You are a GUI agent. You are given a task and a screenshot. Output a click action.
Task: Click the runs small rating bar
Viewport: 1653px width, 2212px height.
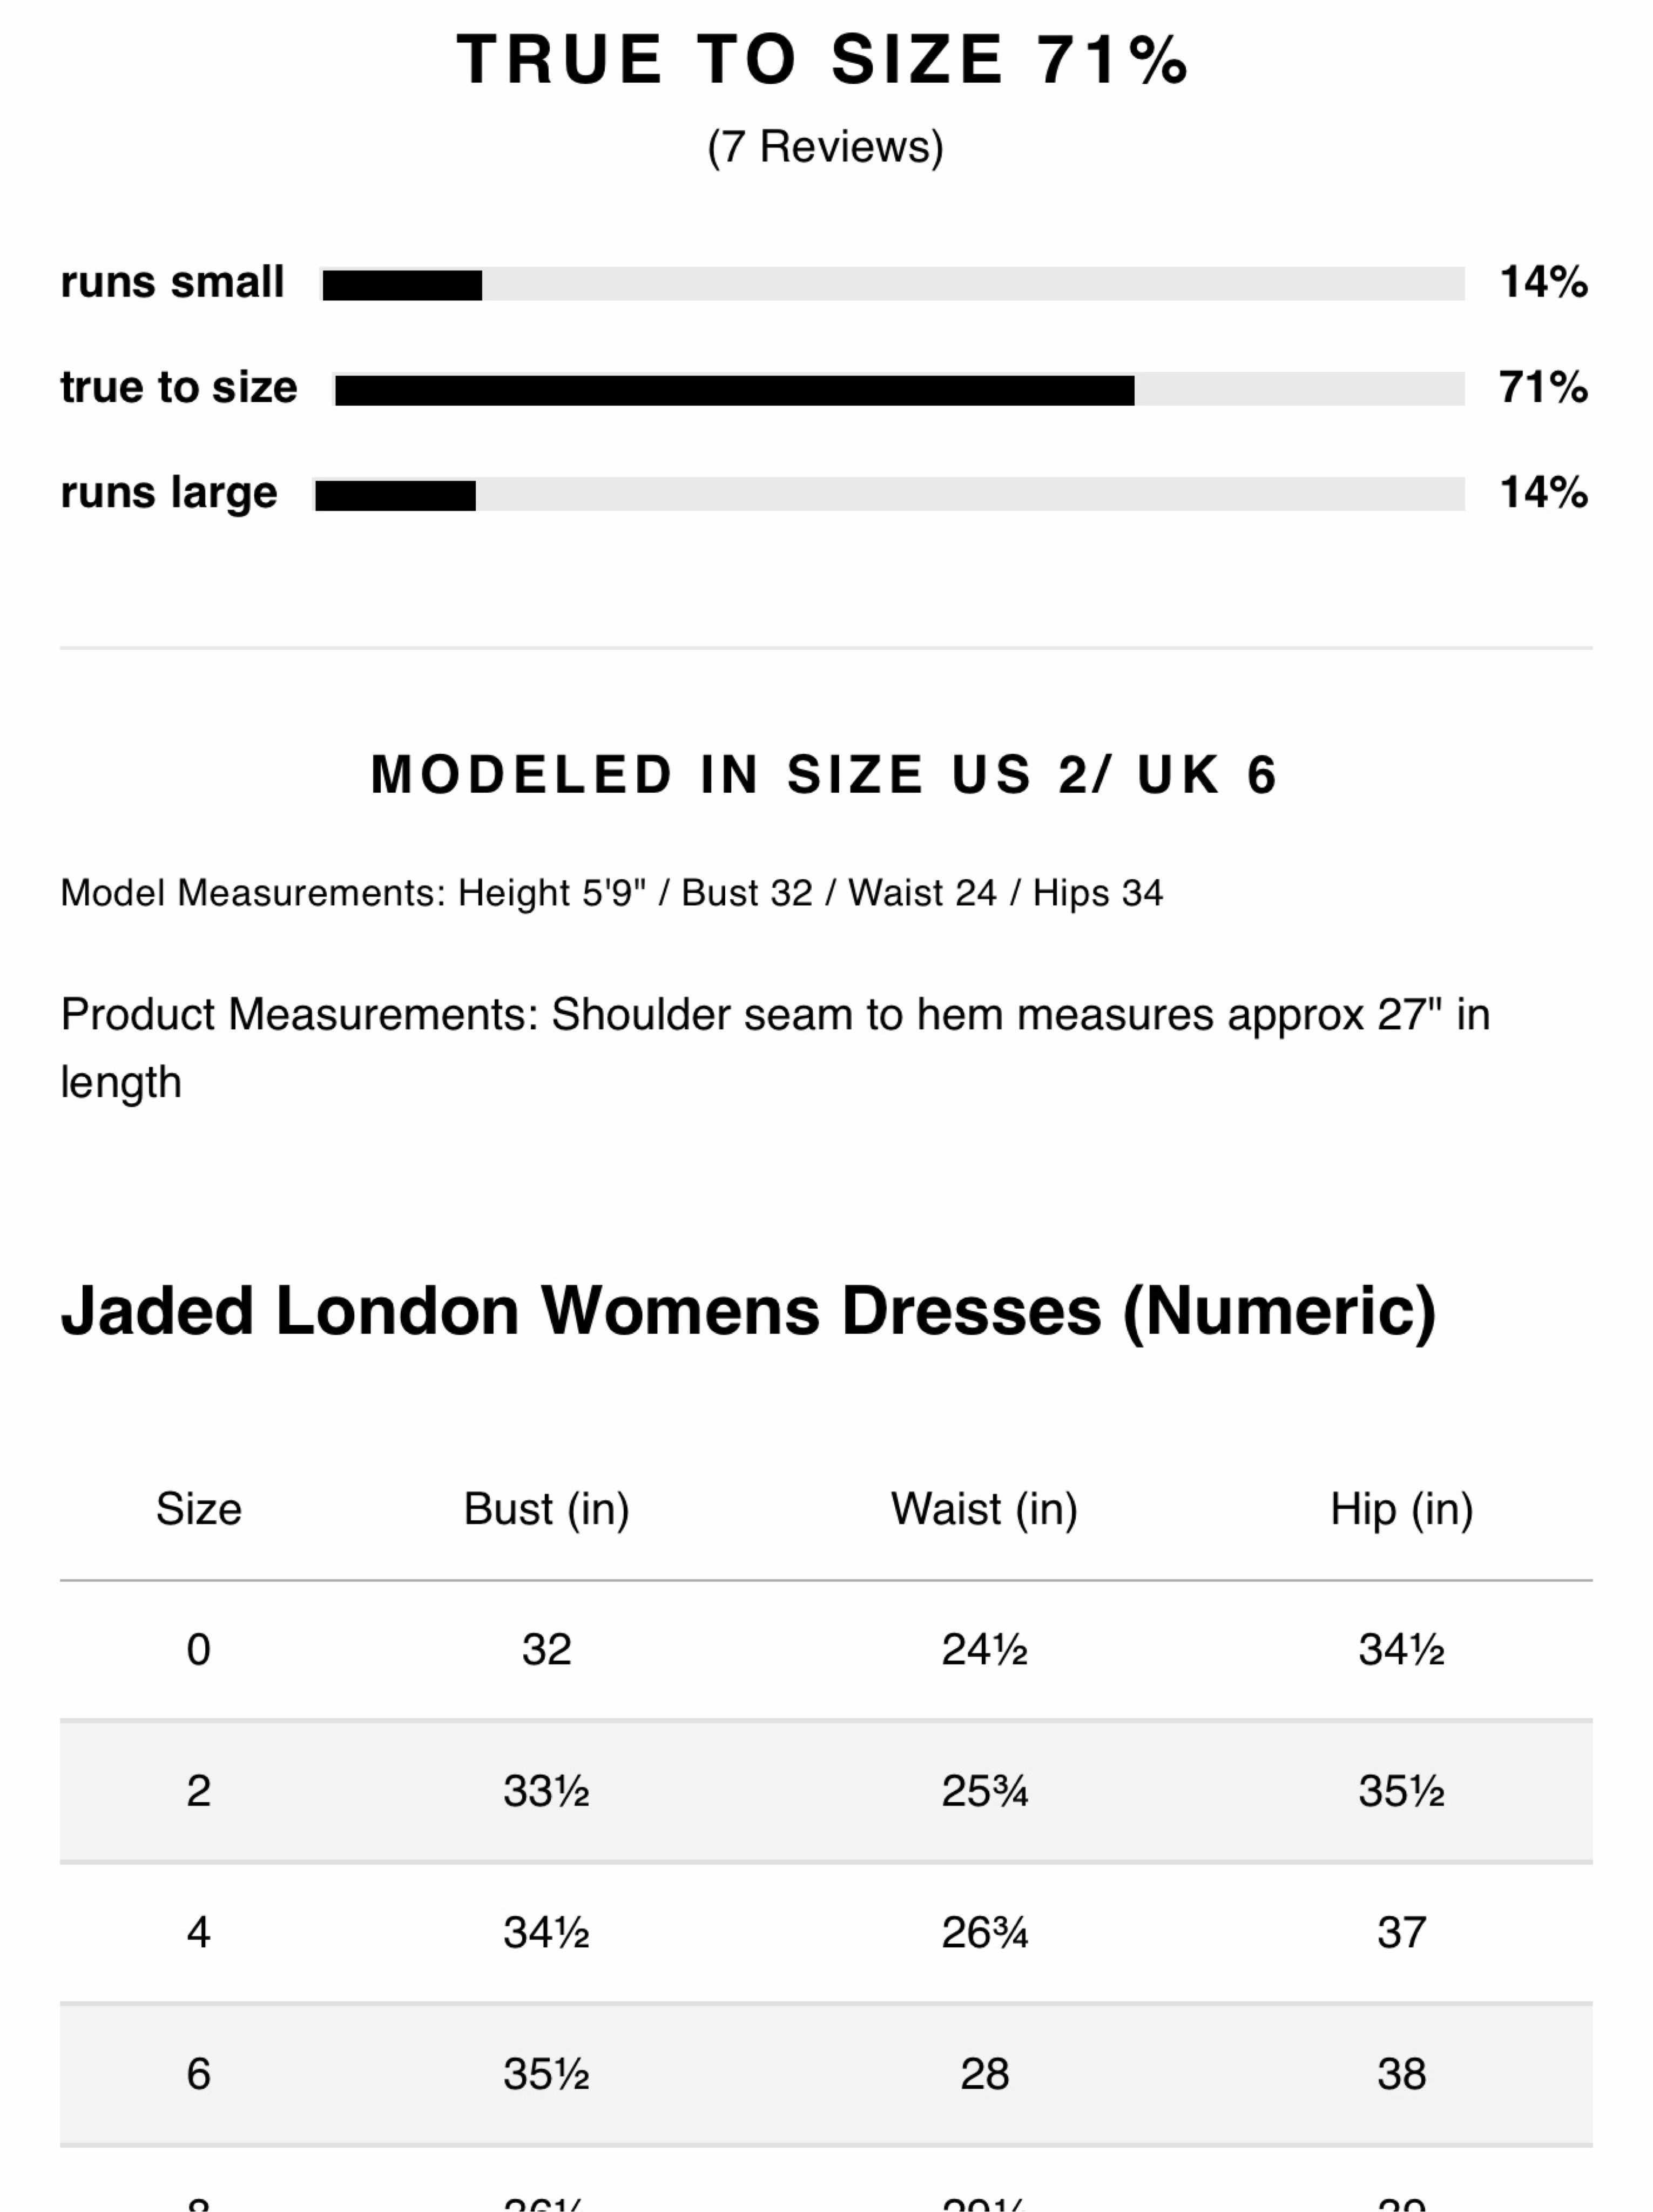893,284
